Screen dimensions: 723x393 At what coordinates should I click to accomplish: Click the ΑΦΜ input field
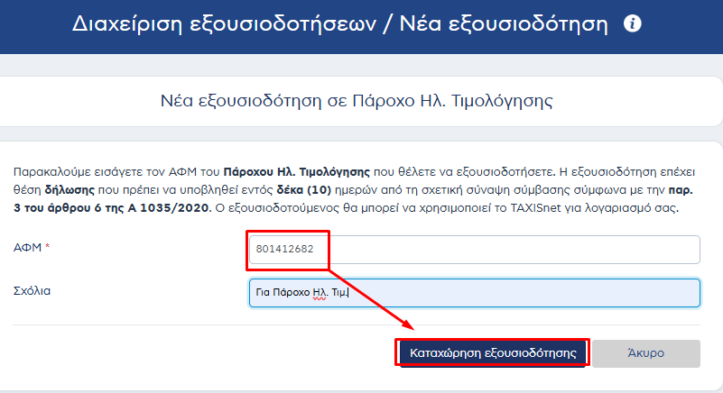click(475, 250)
